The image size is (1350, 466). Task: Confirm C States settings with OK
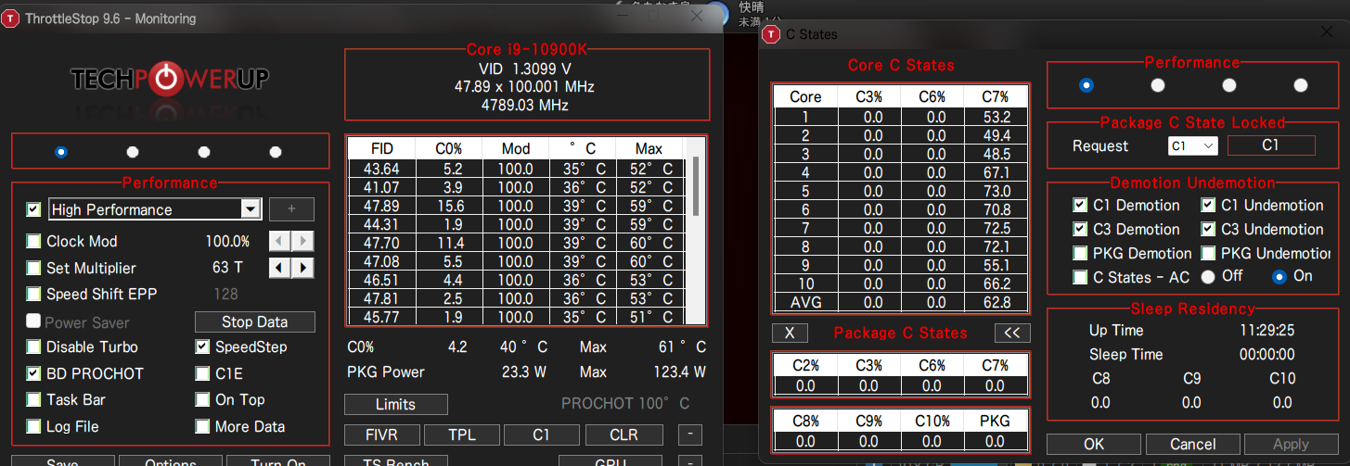pyautogui.click(x=1094, y=444)
